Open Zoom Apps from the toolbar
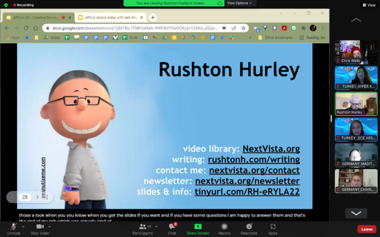 273,229
